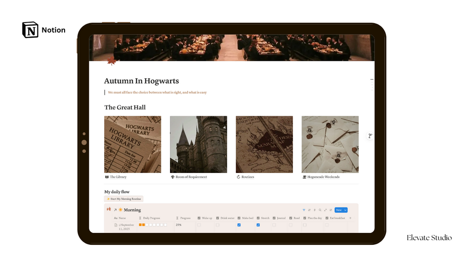Click the book icon before The Library
Screen dimensions: 463x260
click(107, 177)
